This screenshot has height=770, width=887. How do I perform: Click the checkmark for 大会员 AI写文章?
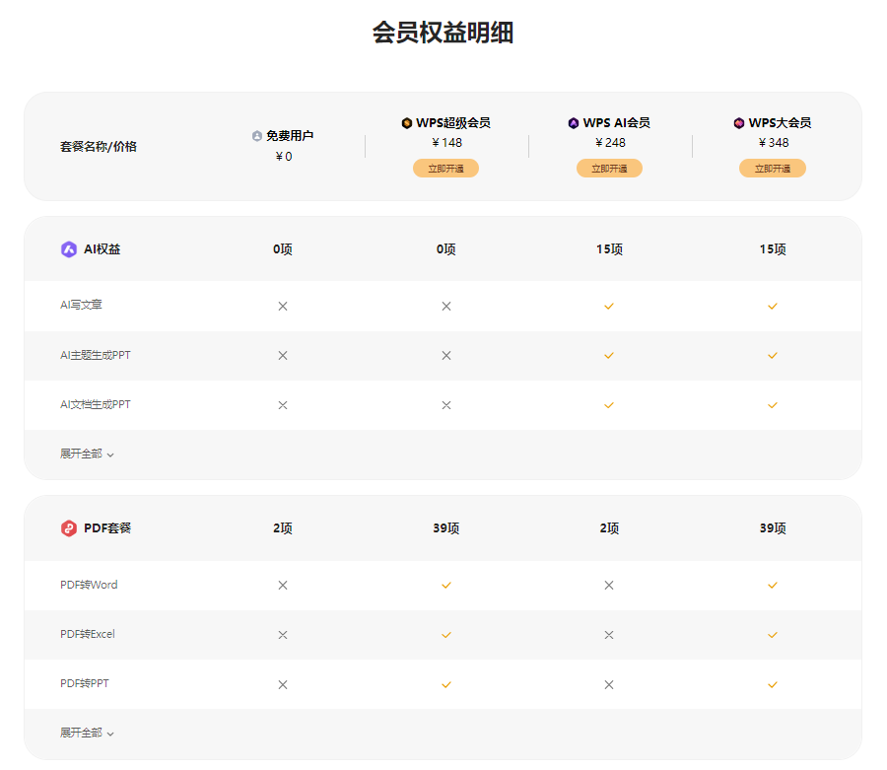773,306
